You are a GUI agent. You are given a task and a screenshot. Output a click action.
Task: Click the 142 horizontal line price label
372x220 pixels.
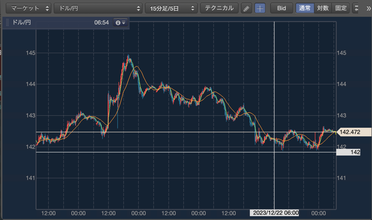point(348,152)
